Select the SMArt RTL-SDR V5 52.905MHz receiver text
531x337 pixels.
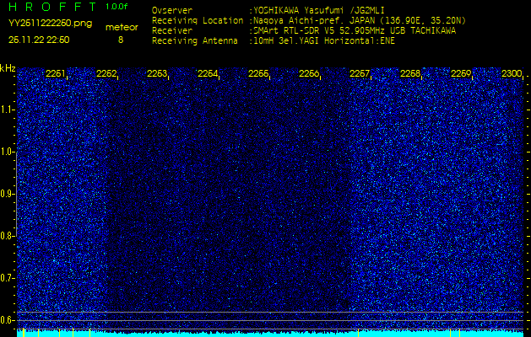pyautogui.click(x=354, y=31)
